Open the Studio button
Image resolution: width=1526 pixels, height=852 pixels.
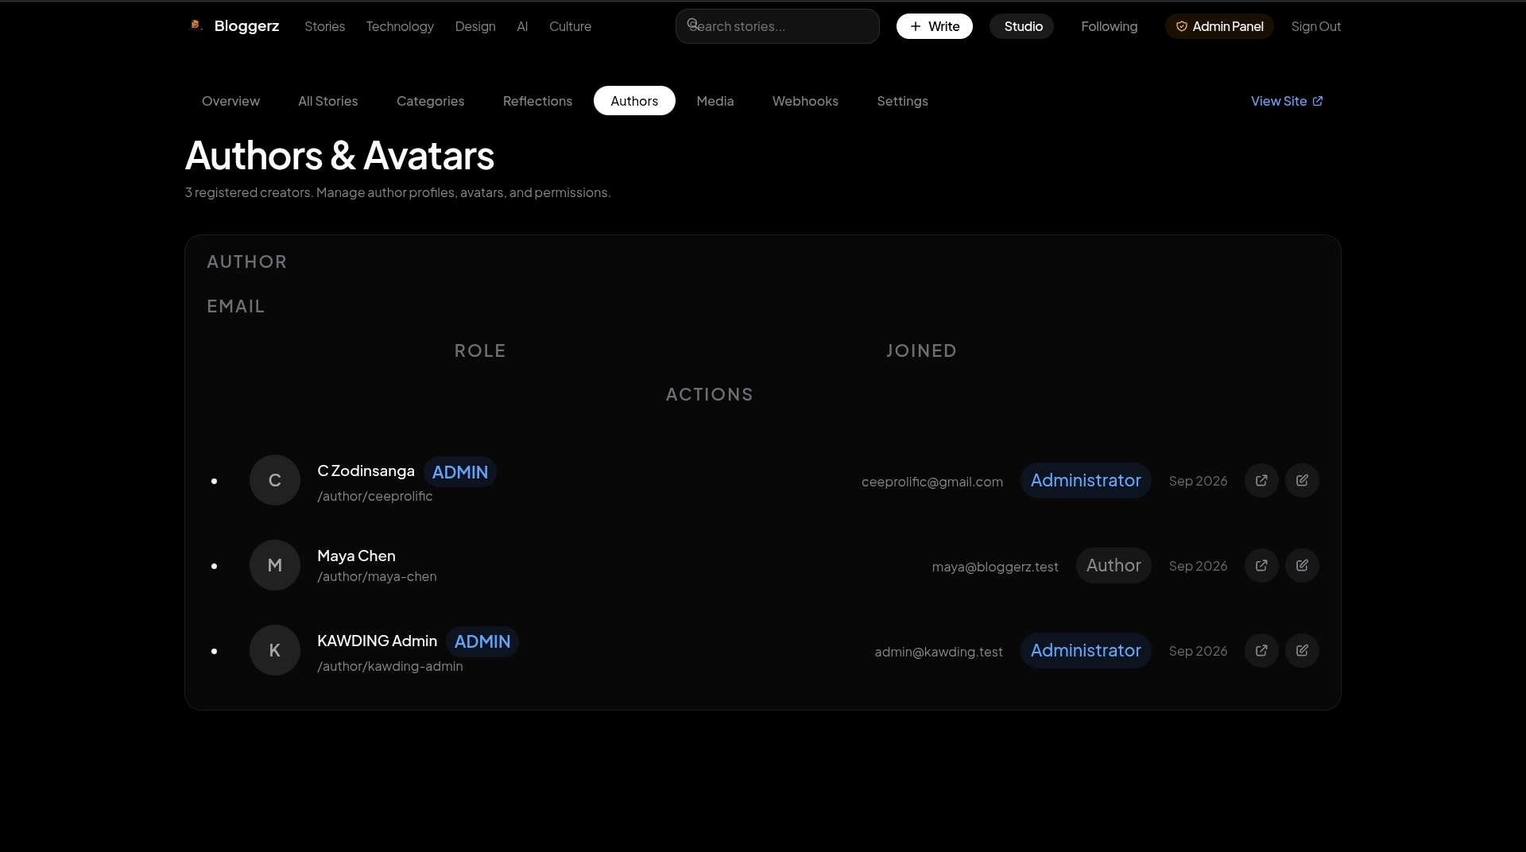coord(1022,26)
